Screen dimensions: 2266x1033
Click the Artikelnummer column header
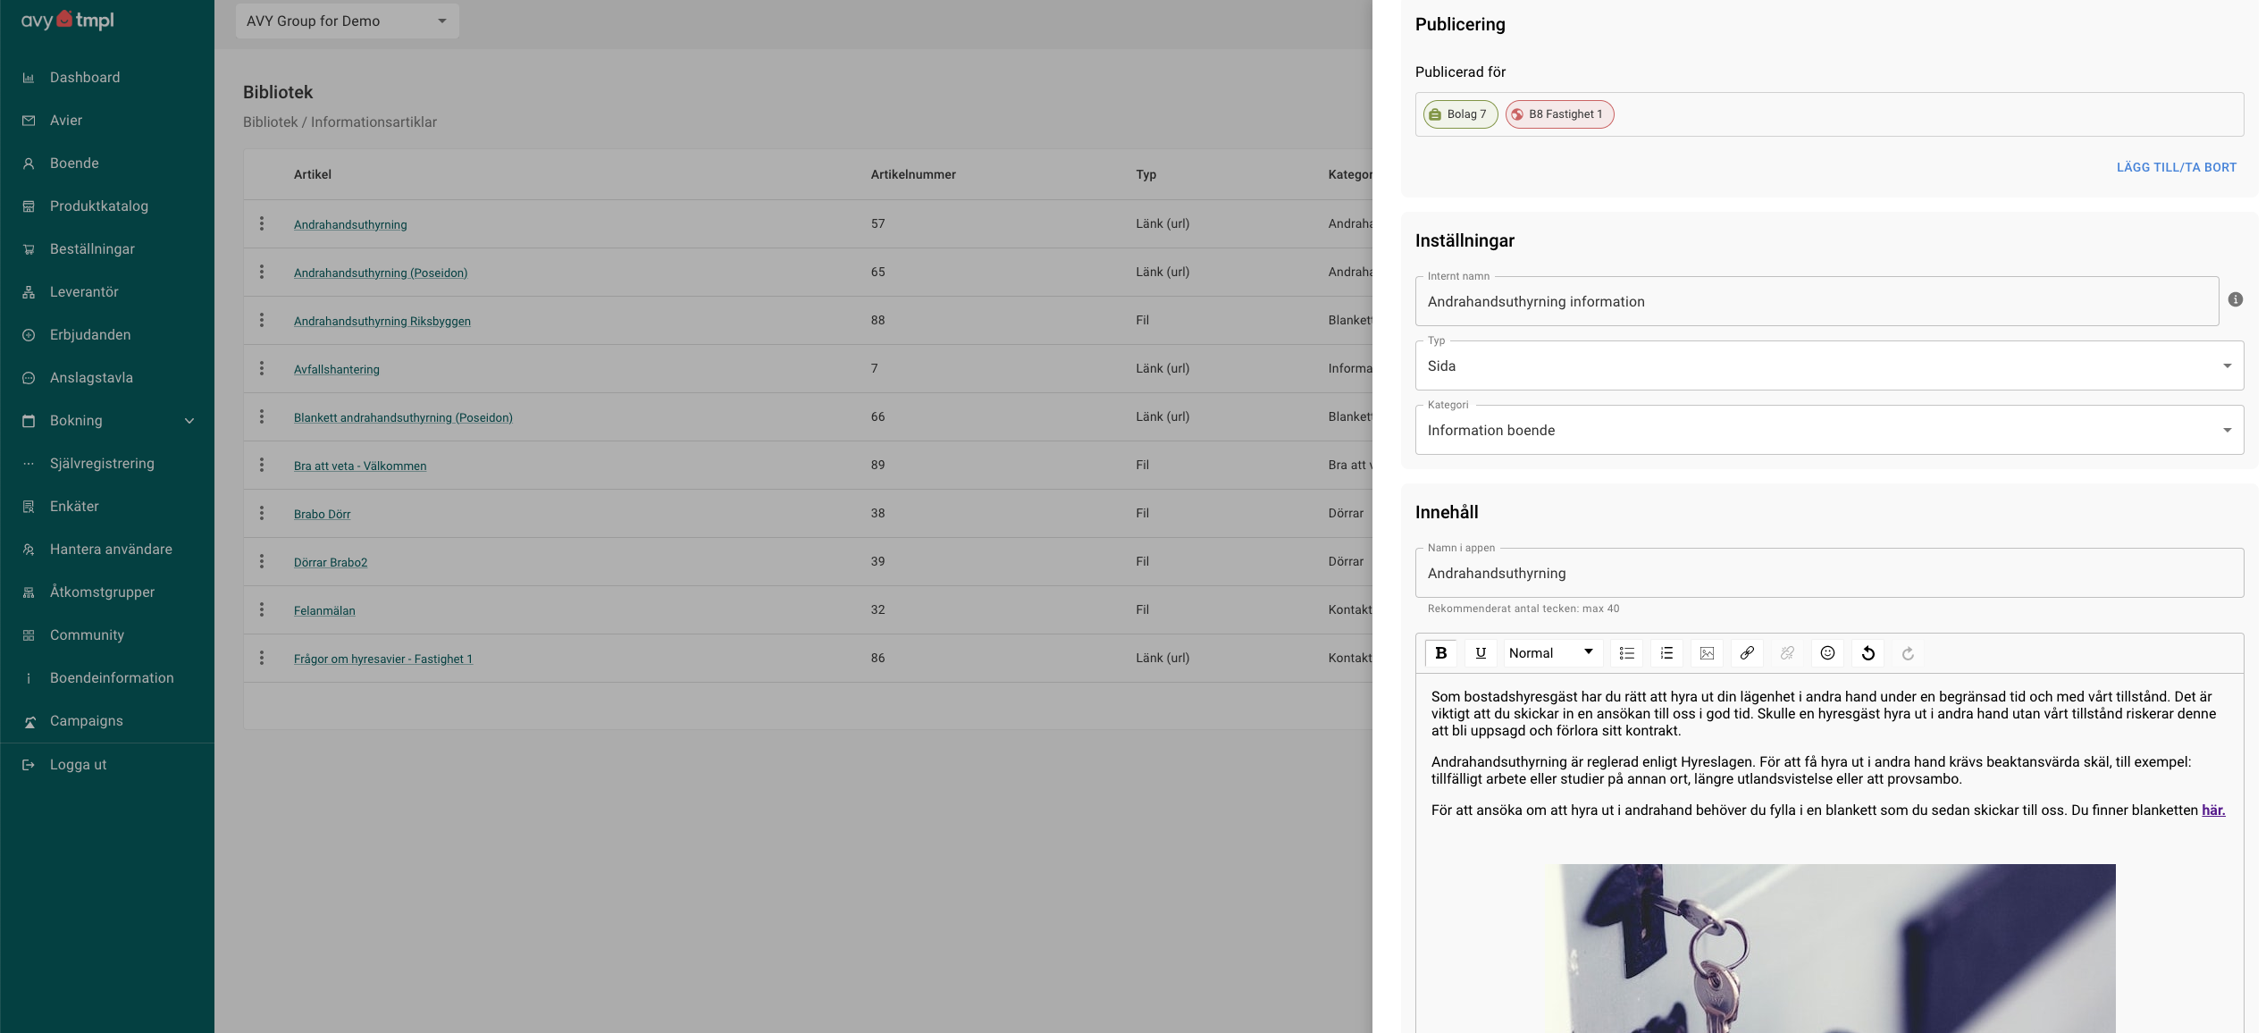[x=913, y=174]
